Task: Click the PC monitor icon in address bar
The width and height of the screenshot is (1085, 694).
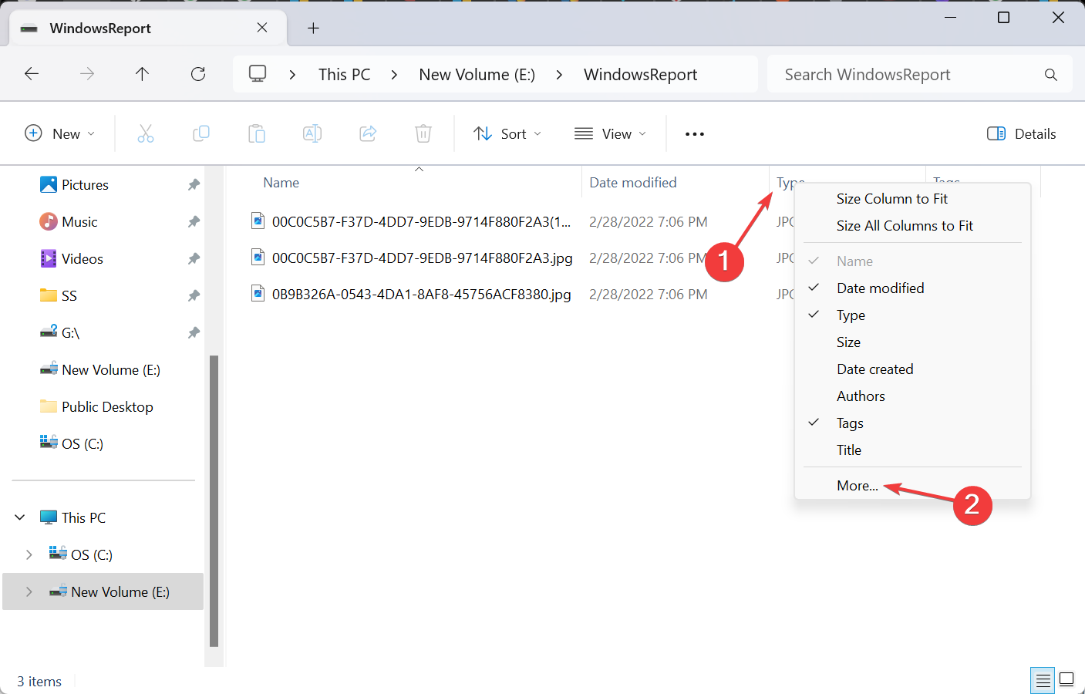Action: click(258, 74)
